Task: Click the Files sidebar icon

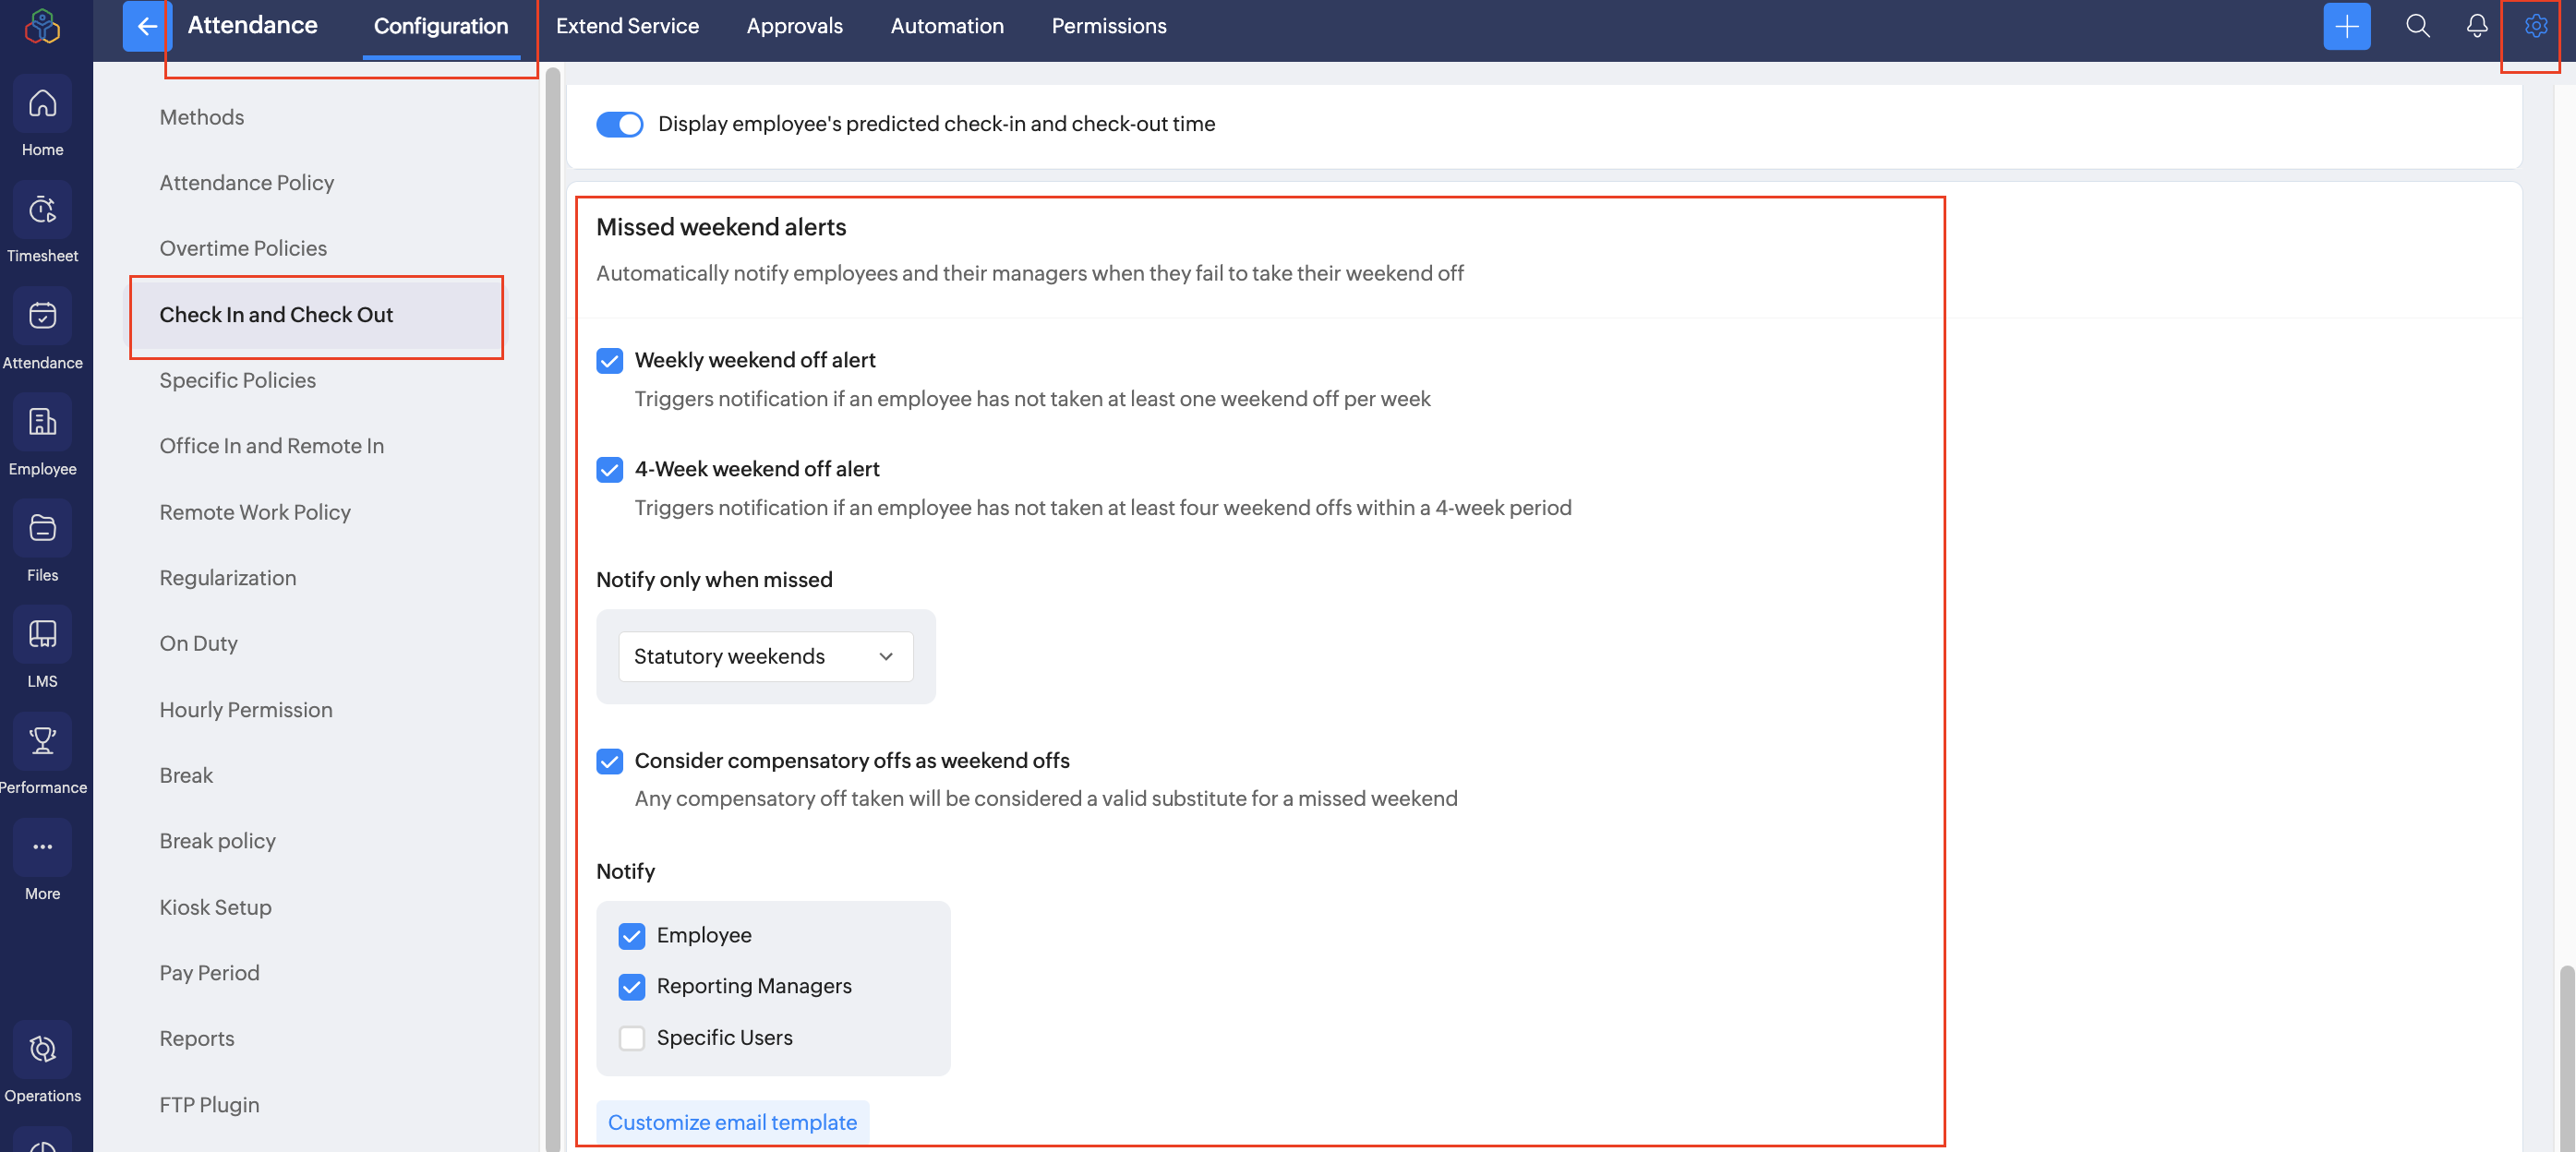Action: (42, 528)
